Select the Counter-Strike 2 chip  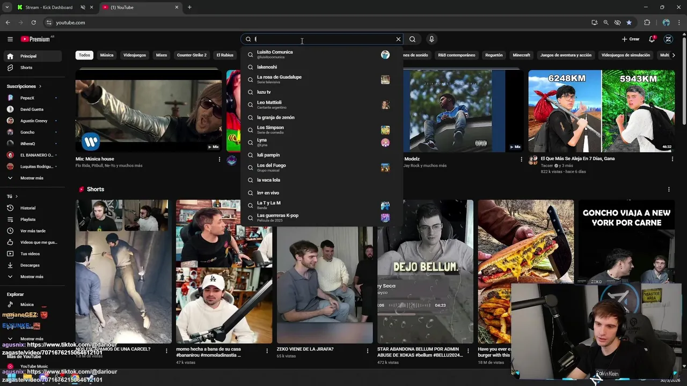pos(192,55)
